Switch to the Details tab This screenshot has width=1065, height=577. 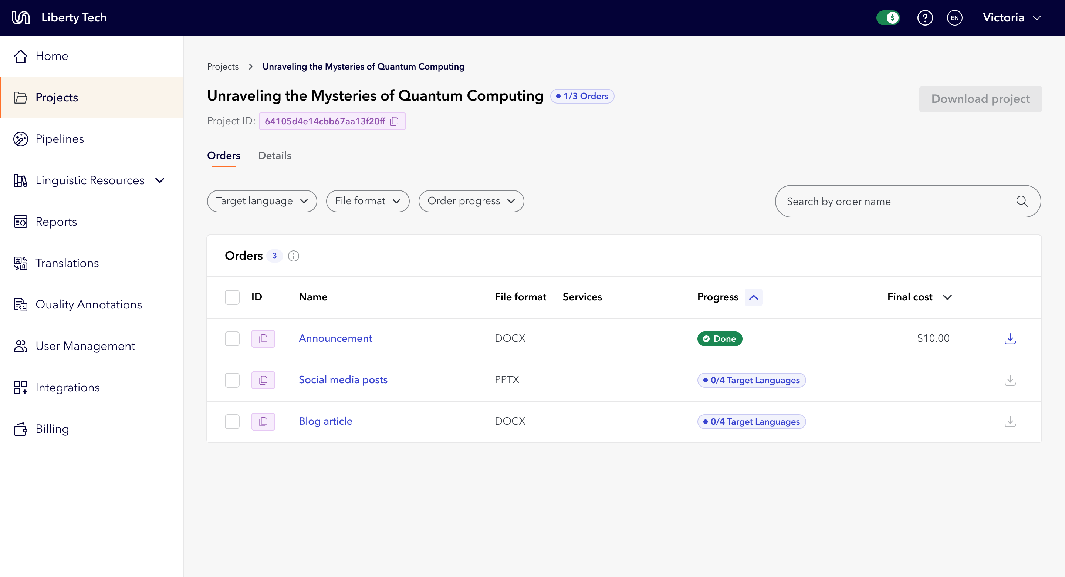click(x=274, y=155)
